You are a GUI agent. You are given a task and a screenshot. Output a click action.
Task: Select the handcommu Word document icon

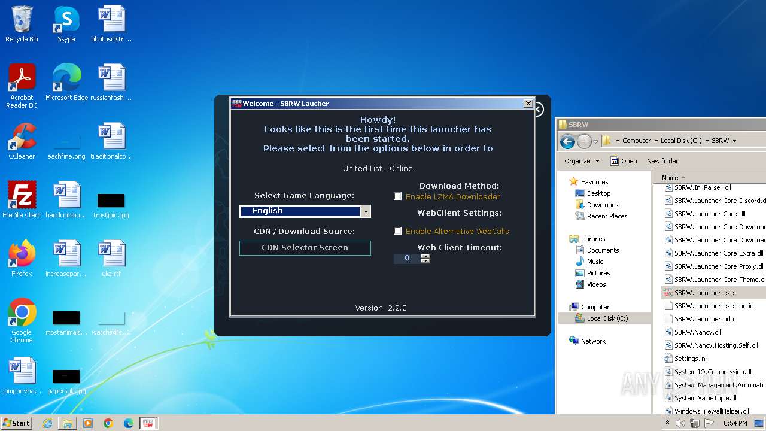(66, 199)
